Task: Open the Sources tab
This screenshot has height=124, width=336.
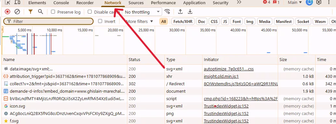Action: point(136,3)
